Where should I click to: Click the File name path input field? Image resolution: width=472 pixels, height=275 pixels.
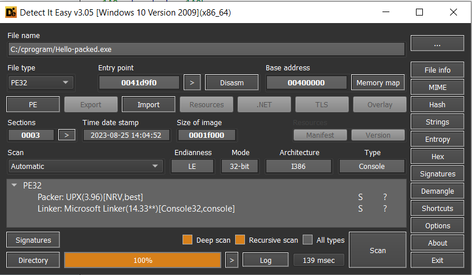click(205, 50)
